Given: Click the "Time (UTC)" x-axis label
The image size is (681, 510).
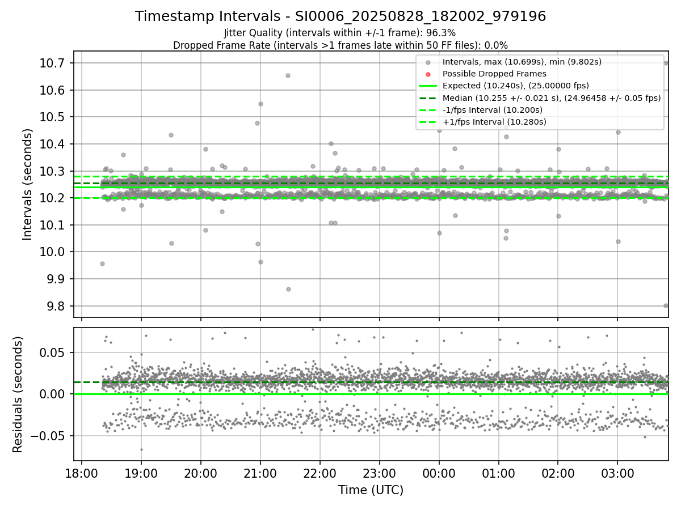Looking at the screenshot, I should pos(371,490).
